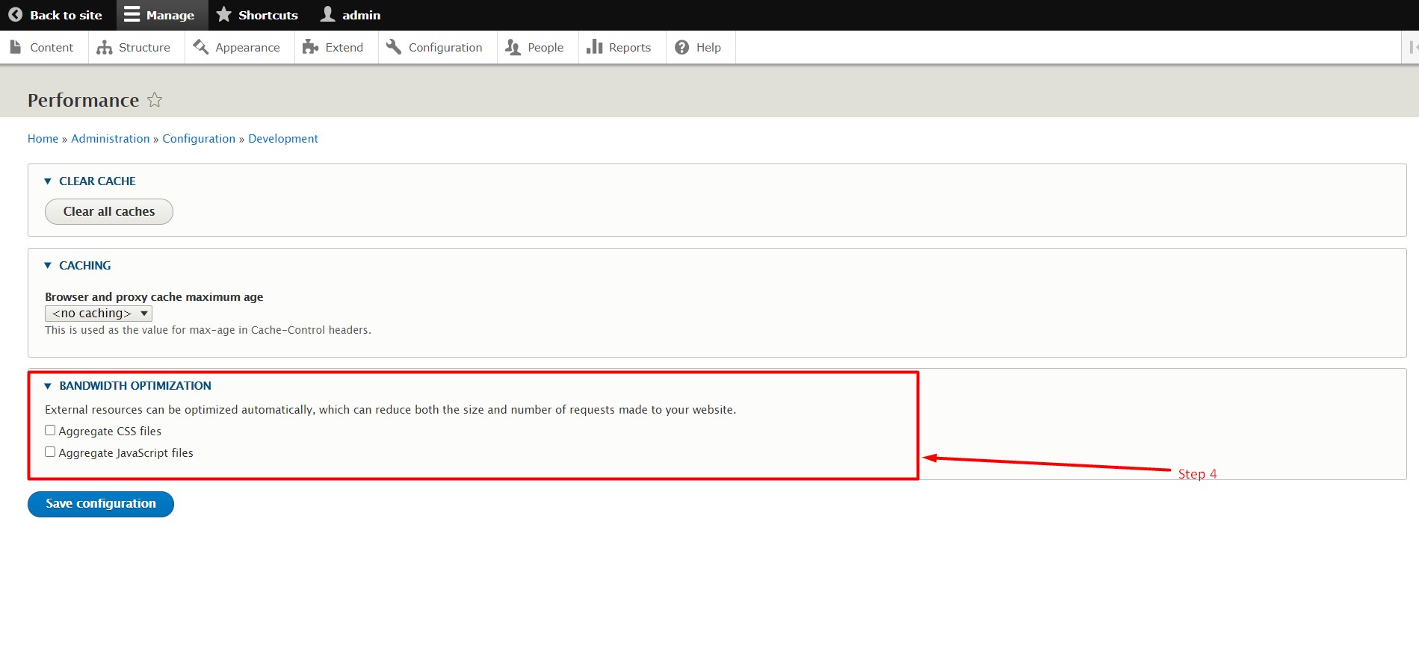The height and width of the screenshot is (657, 1419).
Task: Open the Configuration breadcrumb link
Action: tap(199, 139)
